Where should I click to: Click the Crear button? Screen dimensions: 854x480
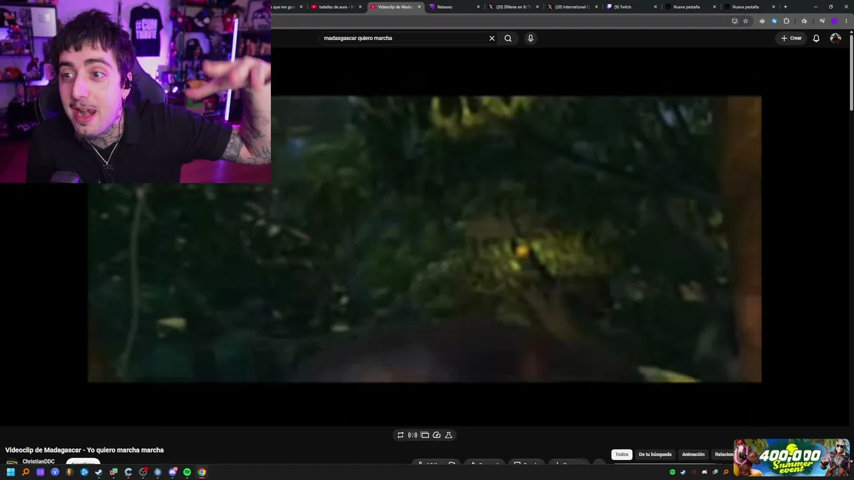coord(791,38)
